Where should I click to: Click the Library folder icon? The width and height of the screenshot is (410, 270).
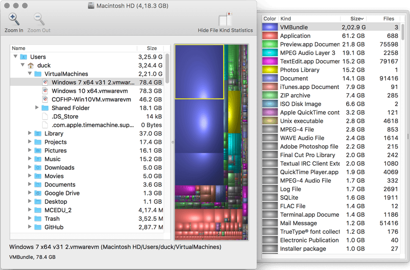[x=38, y=134]
